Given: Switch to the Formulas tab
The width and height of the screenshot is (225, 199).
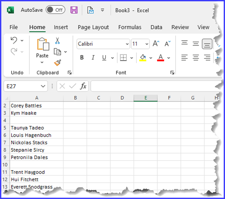Looking at the screenshot, I should click(x=130, y=27).
